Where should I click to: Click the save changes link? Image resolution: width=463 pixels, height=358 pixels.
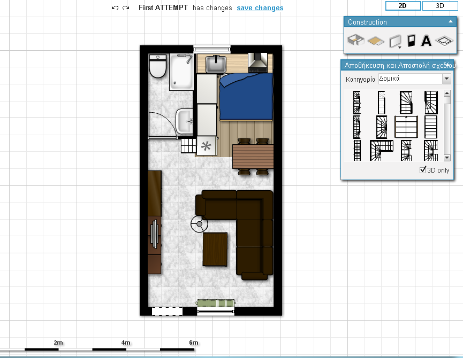coord(260,8)
